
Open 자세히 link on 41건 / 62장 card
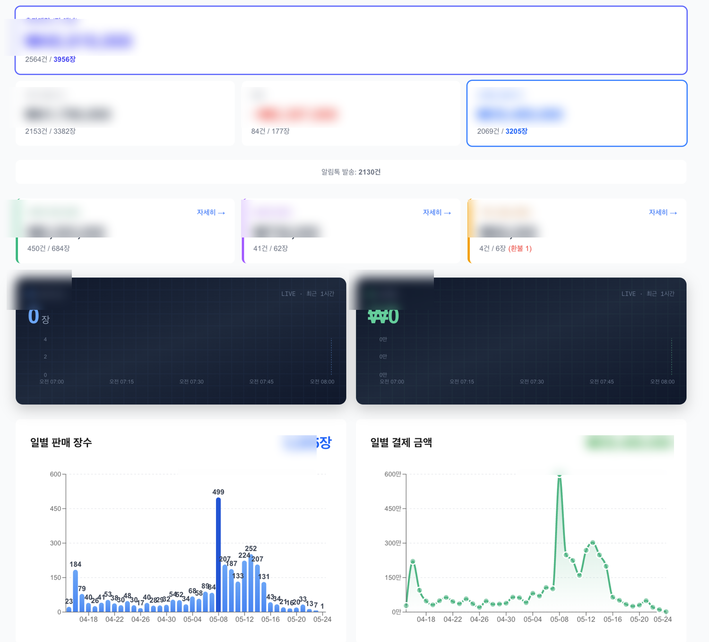437,212
